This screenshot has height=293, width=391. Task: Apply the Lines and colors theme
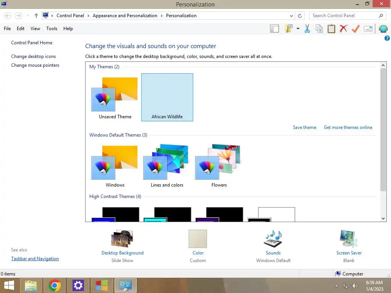coord(167,166)
